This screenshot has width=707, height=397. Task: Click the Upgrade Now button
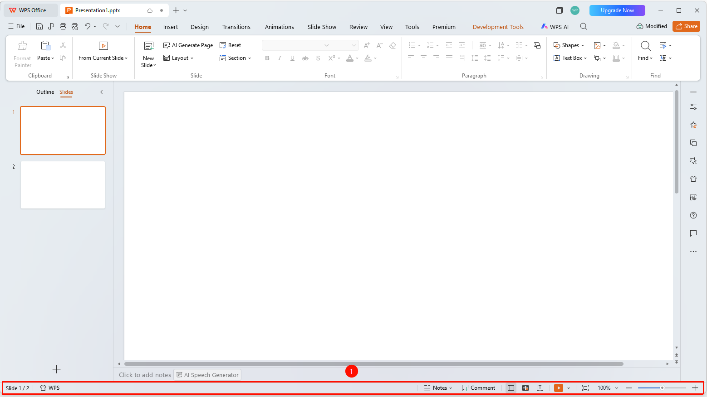617,10
